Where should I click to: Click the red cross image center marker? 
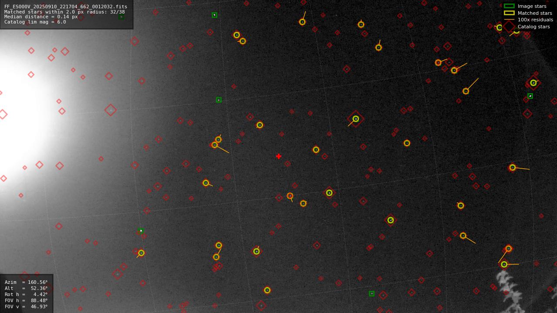(x=279, y=156)
